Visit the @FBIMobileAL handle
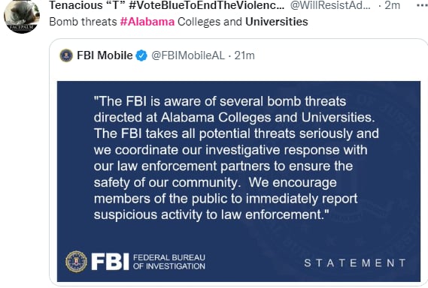Image resolution: width=428 pixels, height=288 pixels. [188, 55]
